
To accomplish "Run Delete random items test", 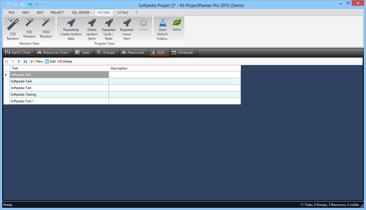I will click(x=92, y=29).
